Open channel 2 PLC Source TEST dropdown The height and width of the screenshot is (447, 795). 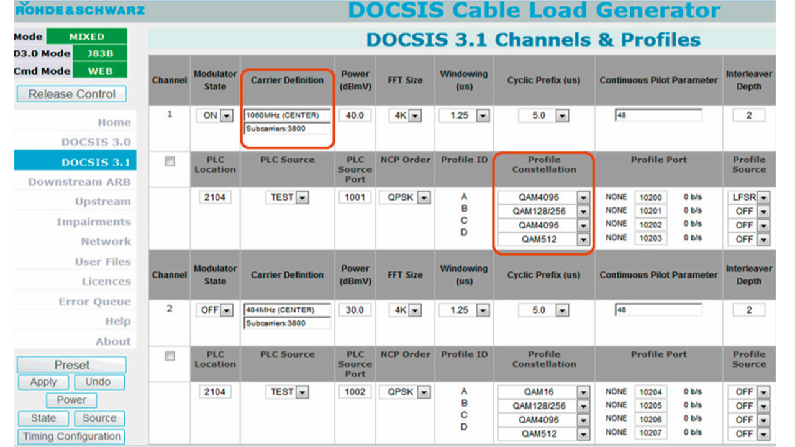[287, 392]
